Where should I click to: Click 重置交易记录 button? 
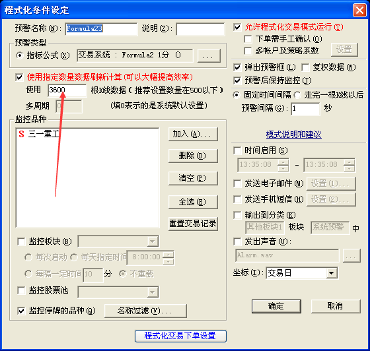click(193, 224)
